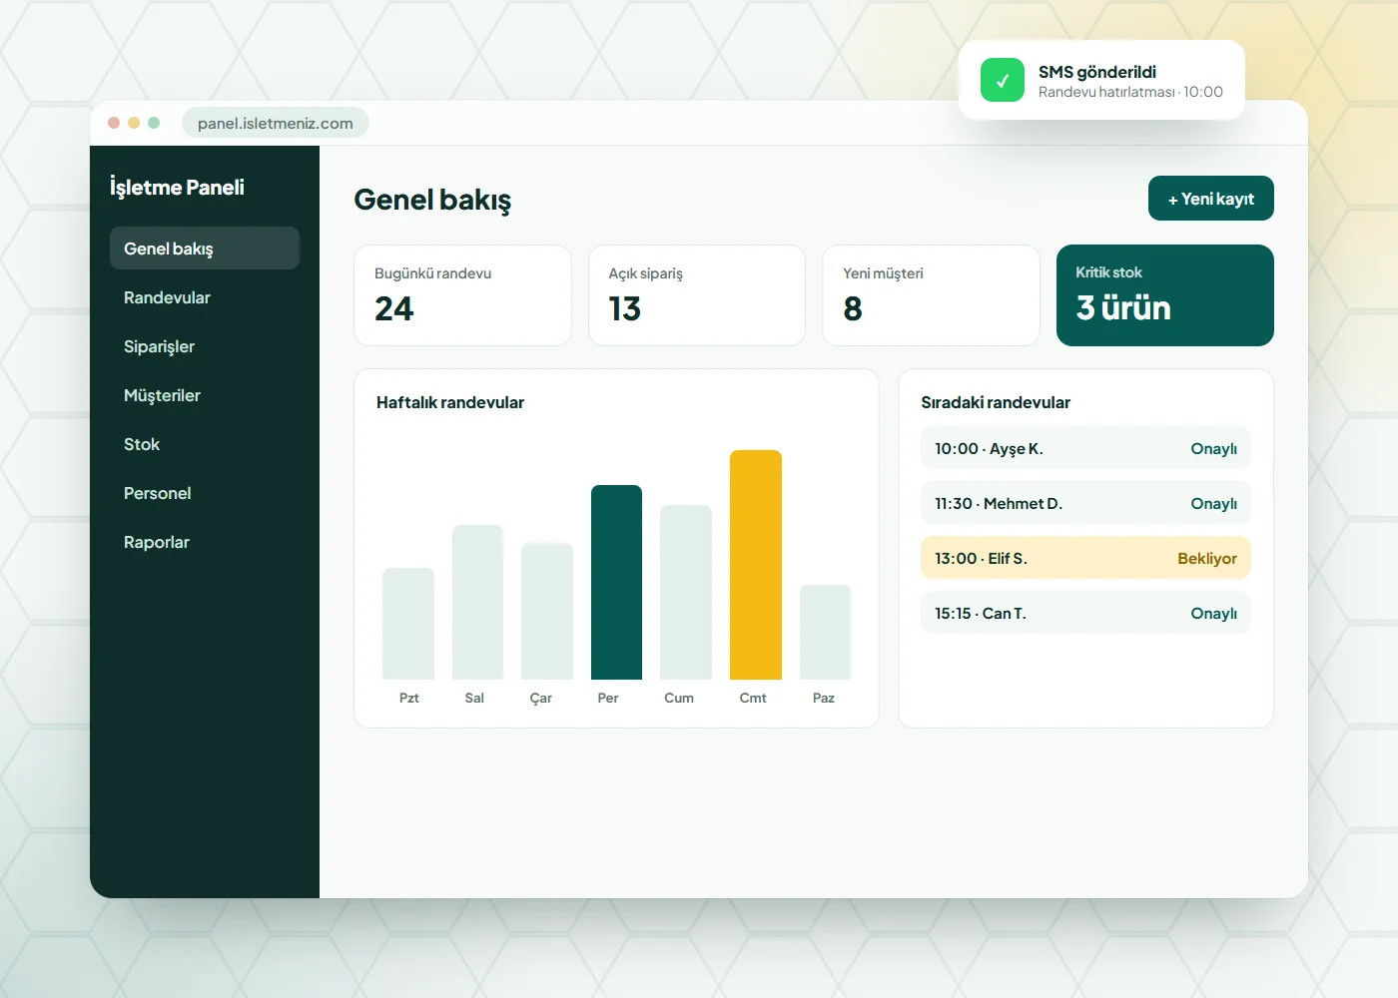Click the SMS gönderildi notification title

tap(1097, 72)
